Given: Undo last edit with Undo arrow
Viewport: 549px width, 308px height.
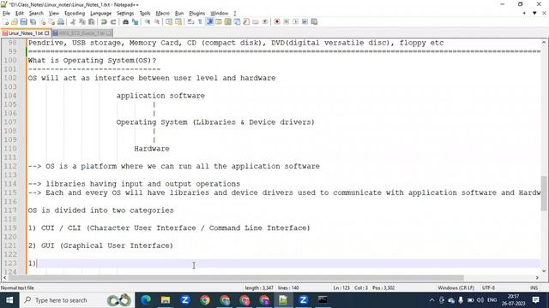Looking at the screenshot, I should (104, 22).
